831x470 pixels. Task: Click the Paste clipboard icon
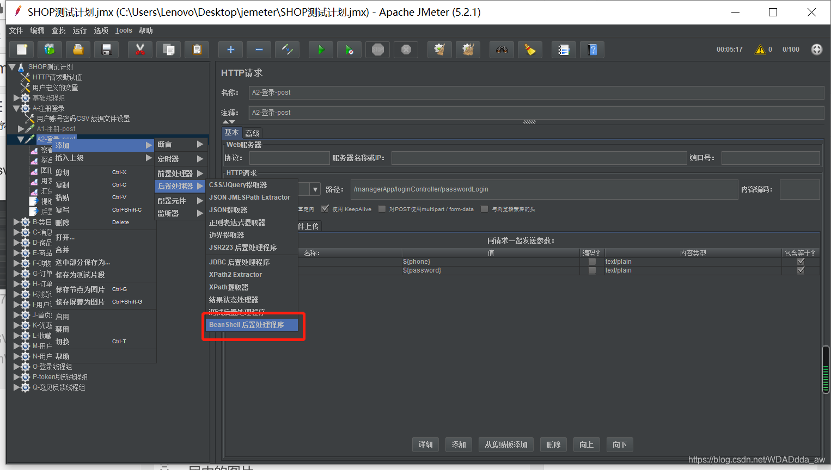(x=197, y=50)
